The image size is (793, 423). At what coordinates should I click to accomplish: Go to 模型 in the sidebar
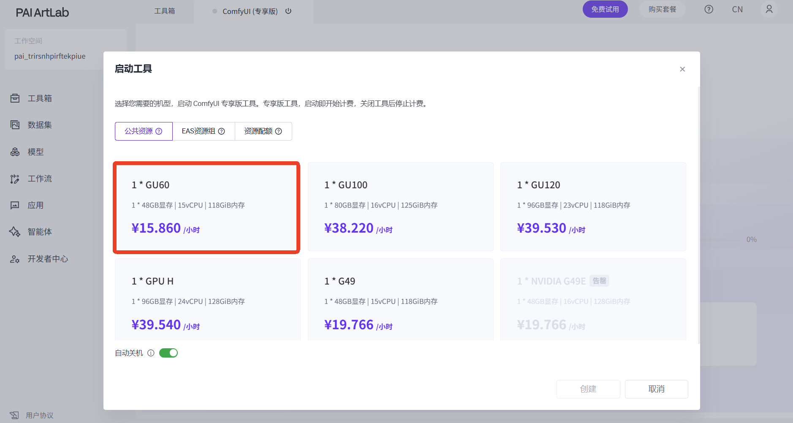point(35,152)
